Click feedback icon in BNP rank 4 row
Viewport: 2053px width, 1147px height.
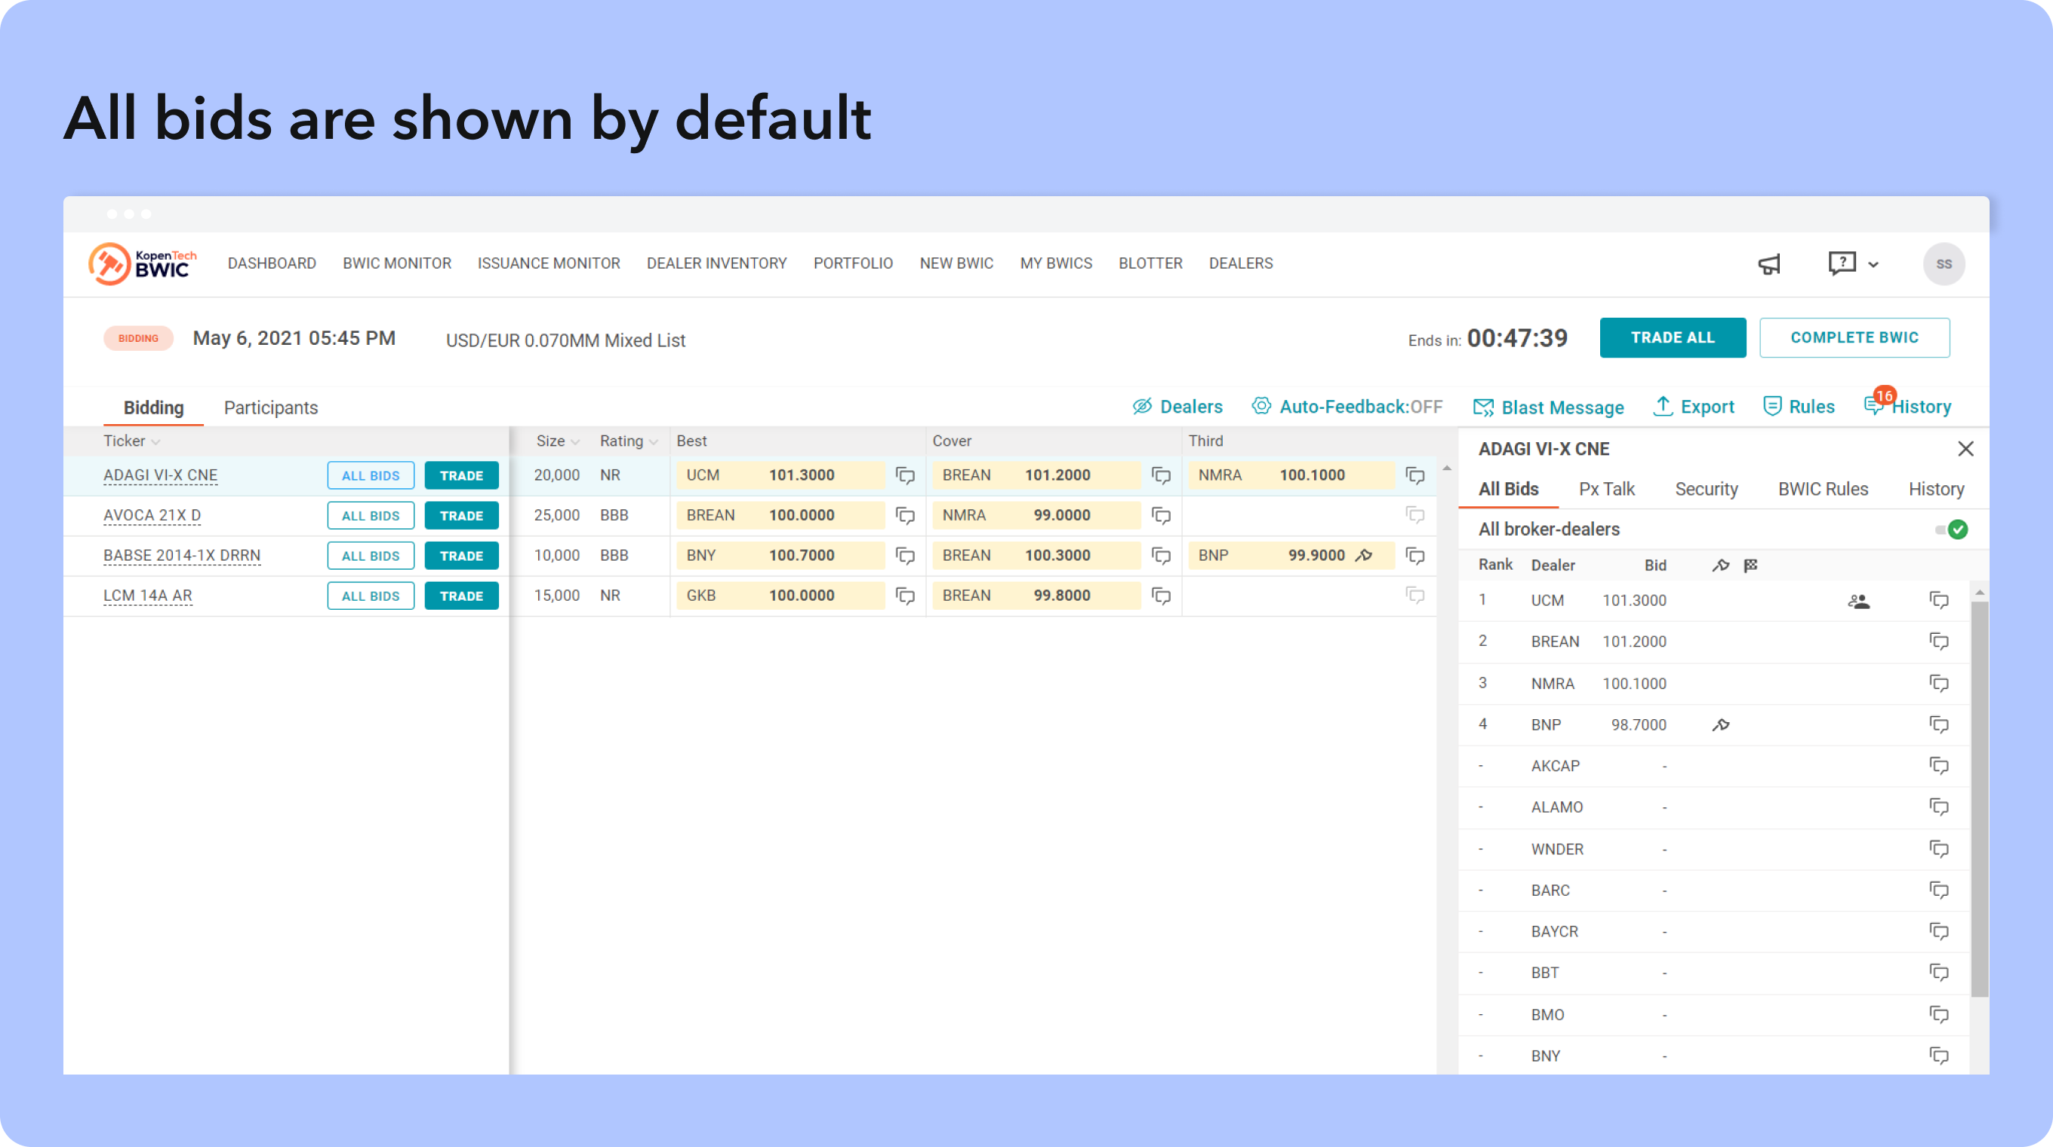click(1938, 724)
